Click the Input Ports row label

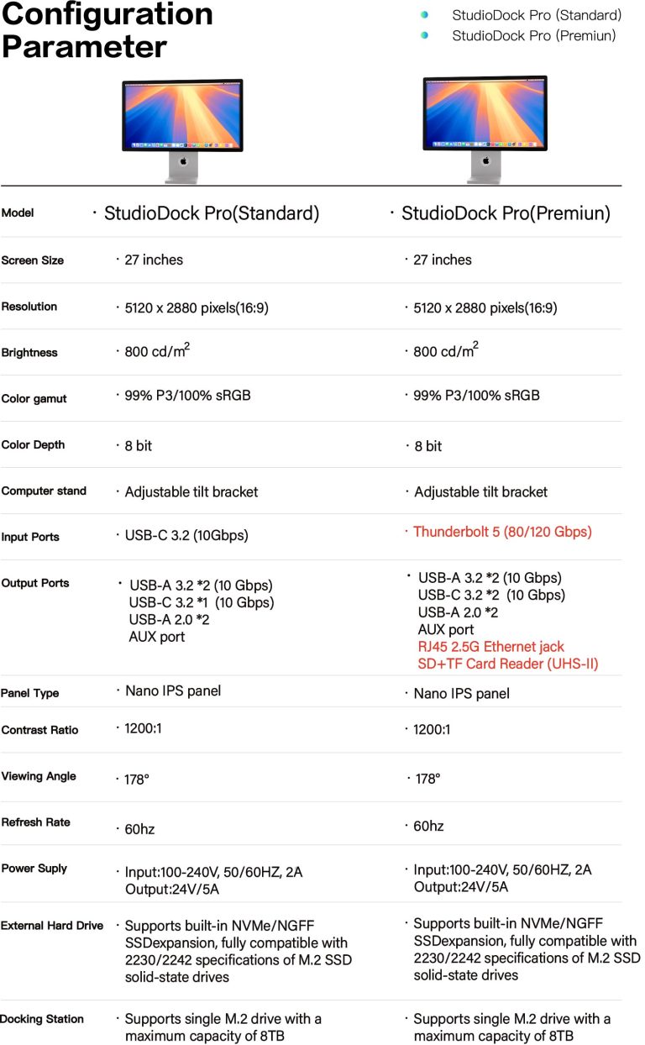click(30, 537)
